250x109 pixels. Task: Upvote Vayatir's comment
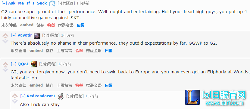pyautogui.click(x=5, y=36)
